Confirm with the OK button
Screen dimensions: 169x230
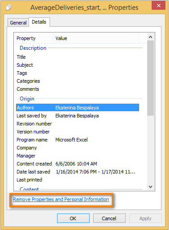click(x=73, y=218)
